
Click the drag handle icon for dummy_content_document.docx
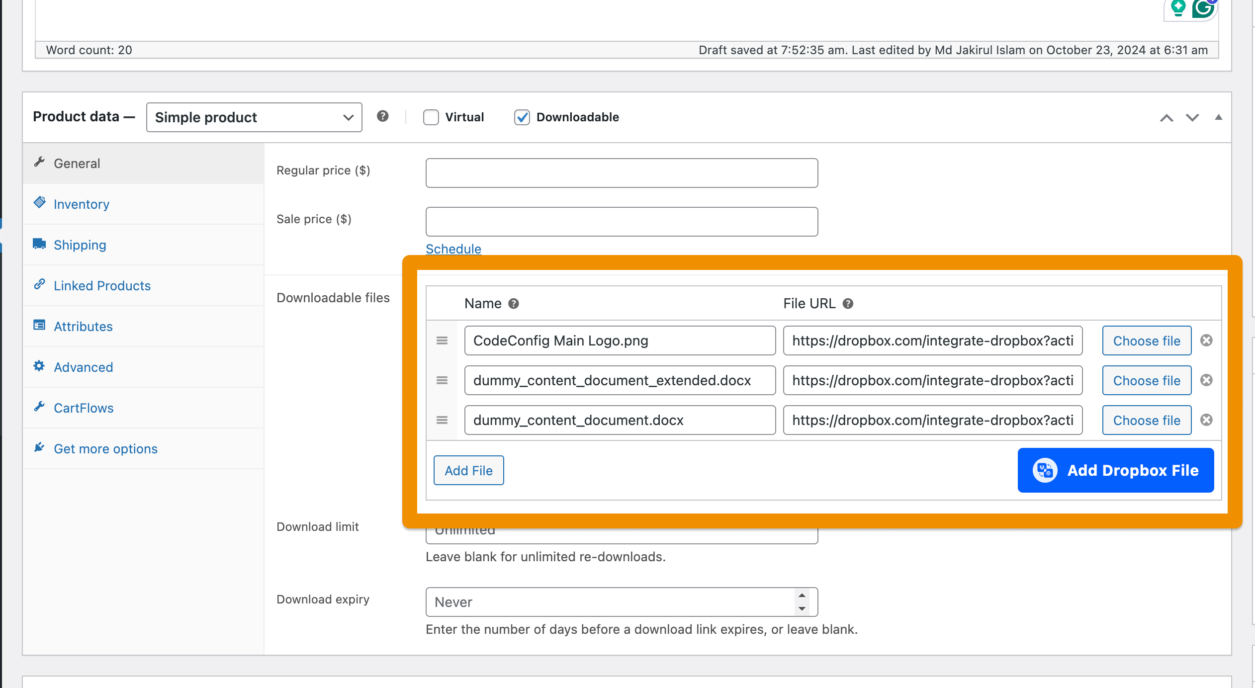[443, 420]
